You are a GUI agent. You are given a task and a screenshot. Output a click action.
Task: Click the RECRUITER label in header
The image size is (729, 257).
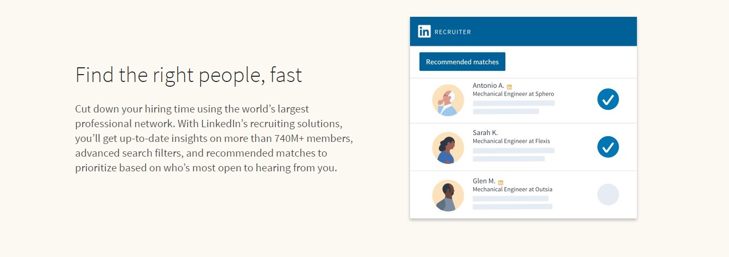point(453,32)
